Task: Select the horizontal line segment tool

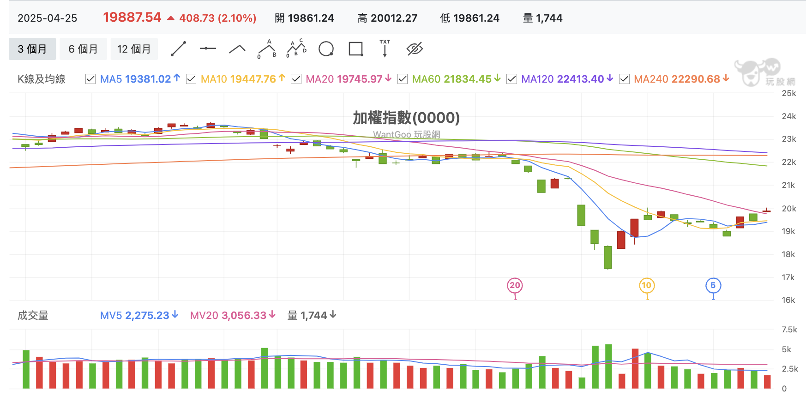Action: (x=208, y=48)
